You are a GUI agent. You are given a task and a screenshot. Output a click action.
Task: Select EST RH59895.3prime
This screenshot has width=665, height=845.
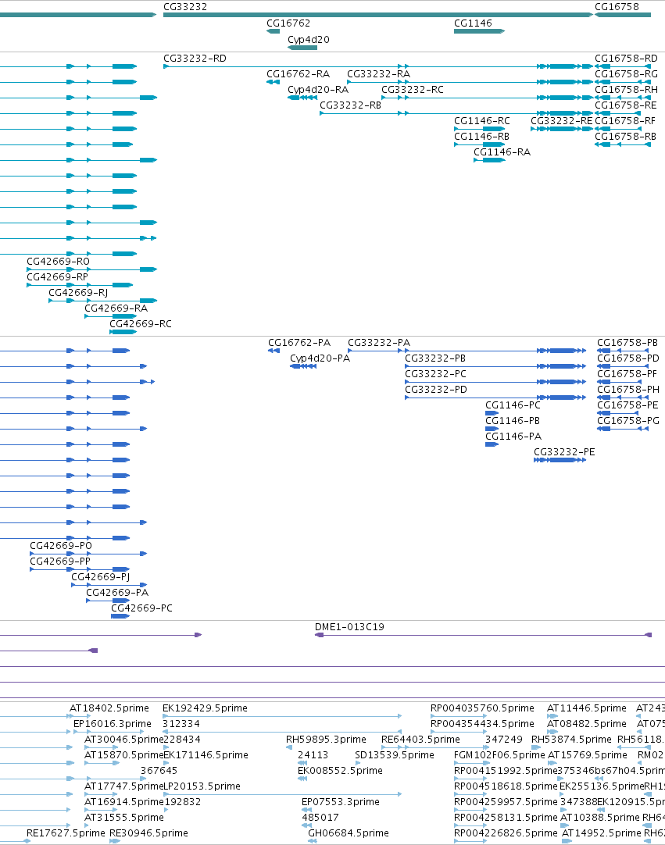pos(326,740)
